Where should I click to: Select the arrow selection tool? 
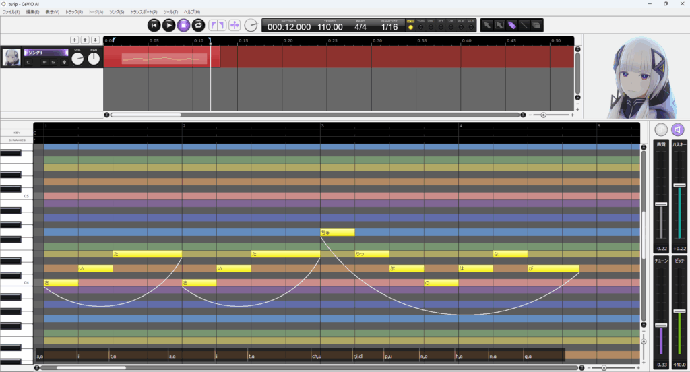(487, 25)
